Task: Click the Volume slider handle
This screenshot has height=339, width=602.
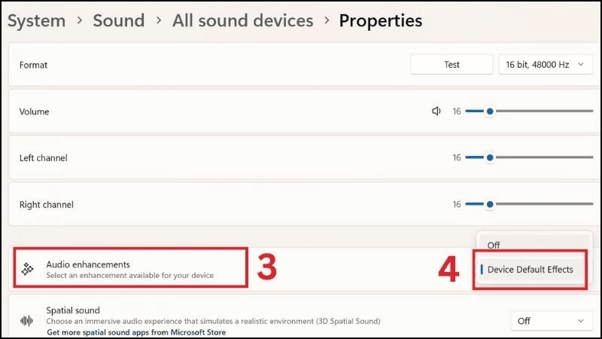Action: [x=490, y=111]
